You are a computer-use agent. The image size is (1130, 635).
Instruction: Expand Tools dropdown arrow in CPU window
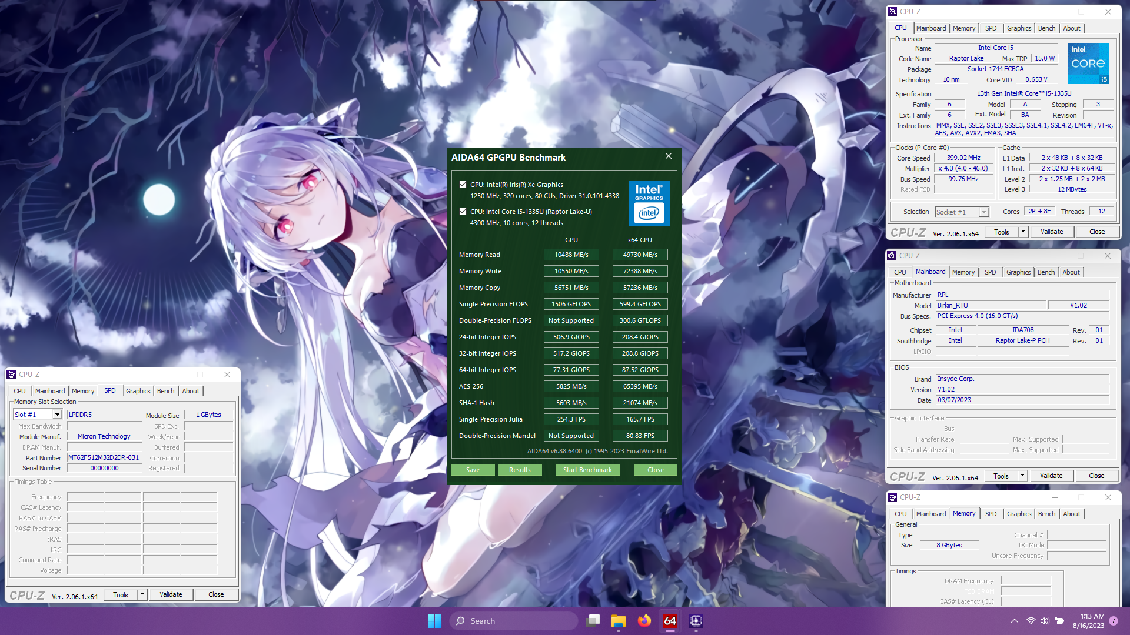click(x=1023, y=232)
